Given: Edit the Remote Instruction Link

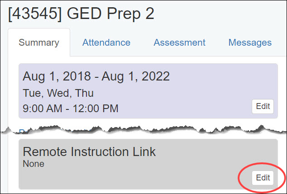Looking at the screenshot, I should tap(263, 178).
